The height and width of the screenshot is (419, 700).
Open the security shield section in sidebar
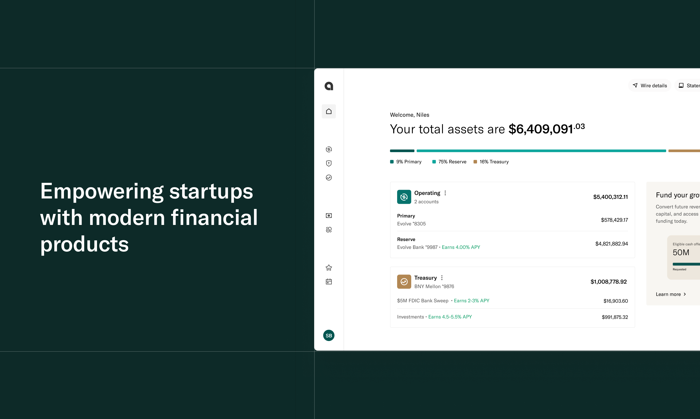[x=329, y=163]
